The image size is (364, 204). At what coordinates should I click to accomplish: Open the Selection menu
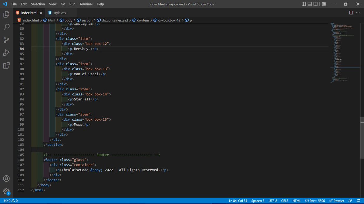pos(38,4)
